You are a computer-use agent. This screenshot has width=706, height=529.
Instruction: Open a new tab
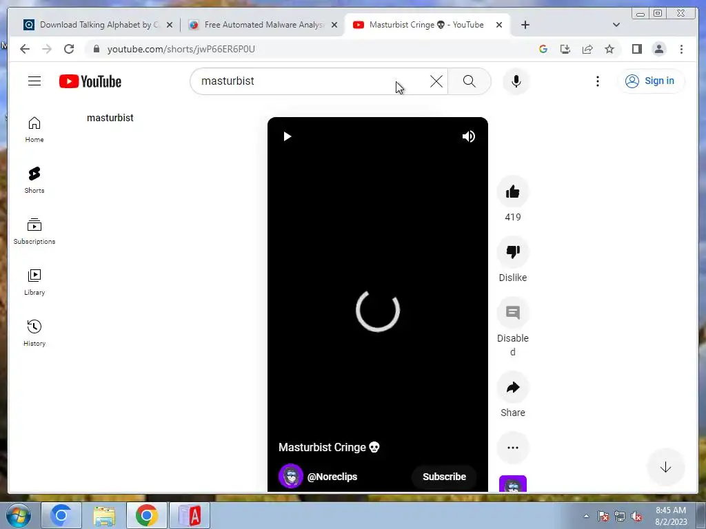pyautogui.click(x=525, y=25)
